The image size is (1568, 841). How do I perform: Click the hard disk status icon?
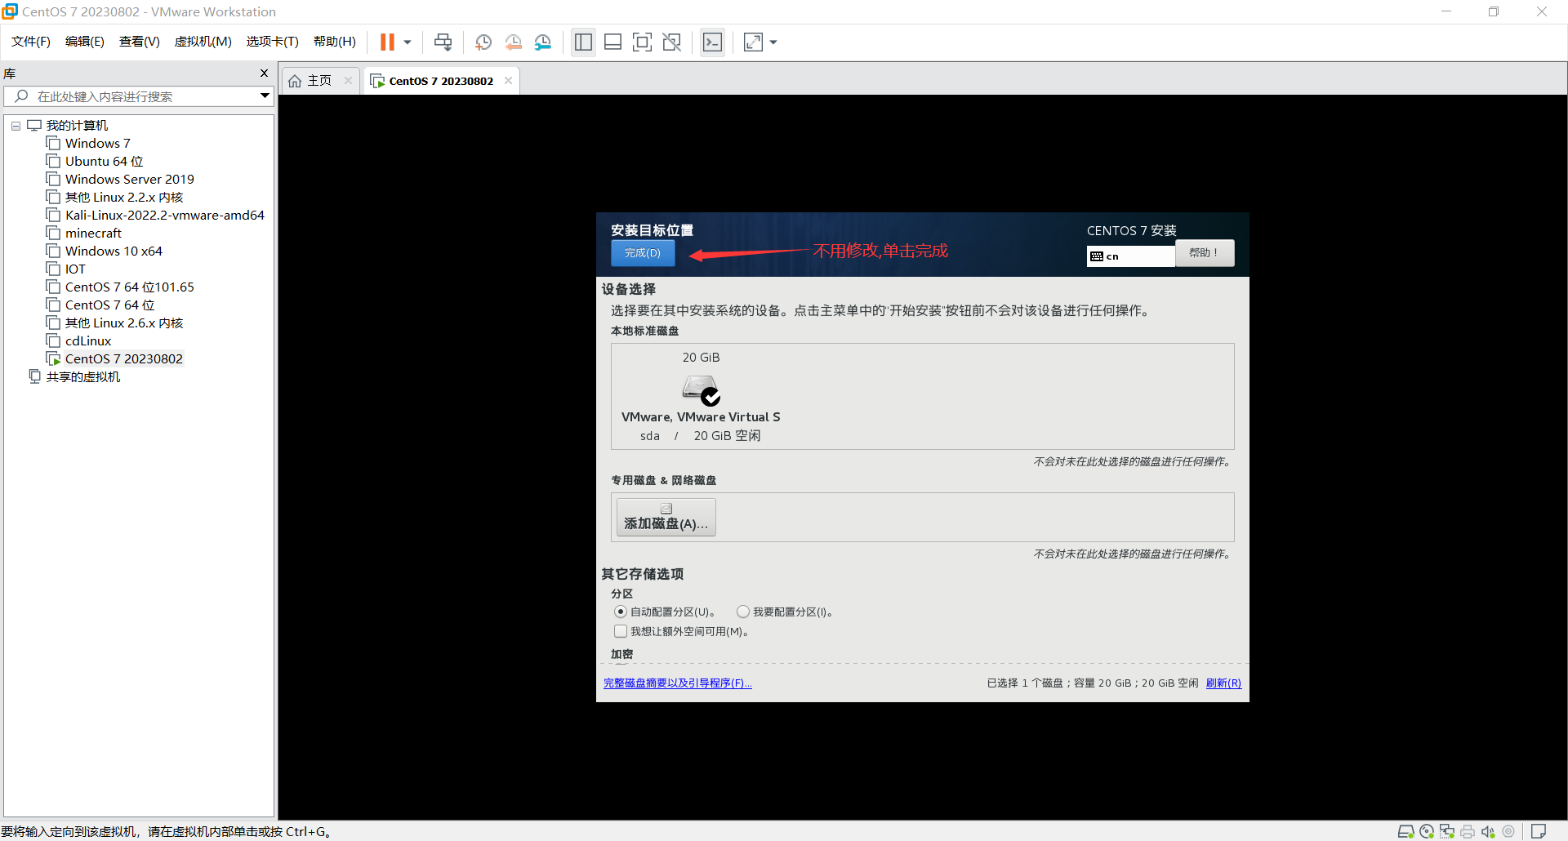tap(1405, 831)
